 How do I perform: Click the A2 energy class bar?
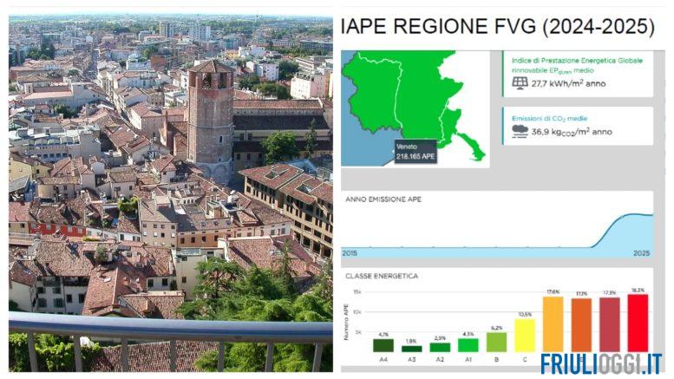point(440,347)
